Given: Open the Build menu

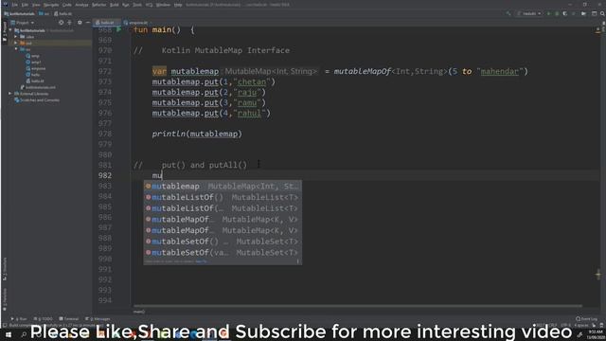Looking at the screenshot, I should tap(115, 5).
